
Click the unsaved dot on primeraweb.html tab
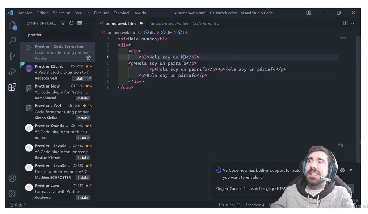tap(141, 23)
